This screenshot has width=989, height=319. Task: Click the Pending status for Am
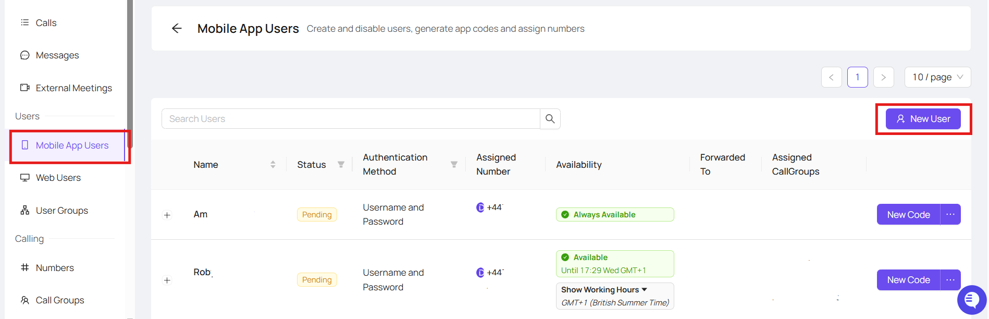[317, 215]
